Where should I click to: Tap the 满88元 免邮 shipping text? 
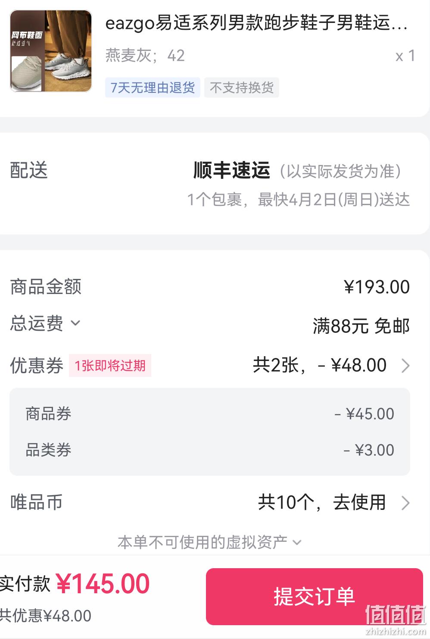[361, 326]
